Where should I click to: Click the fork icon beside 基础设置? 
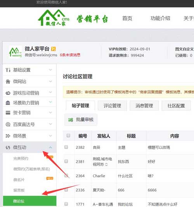[x=8, y=70]
